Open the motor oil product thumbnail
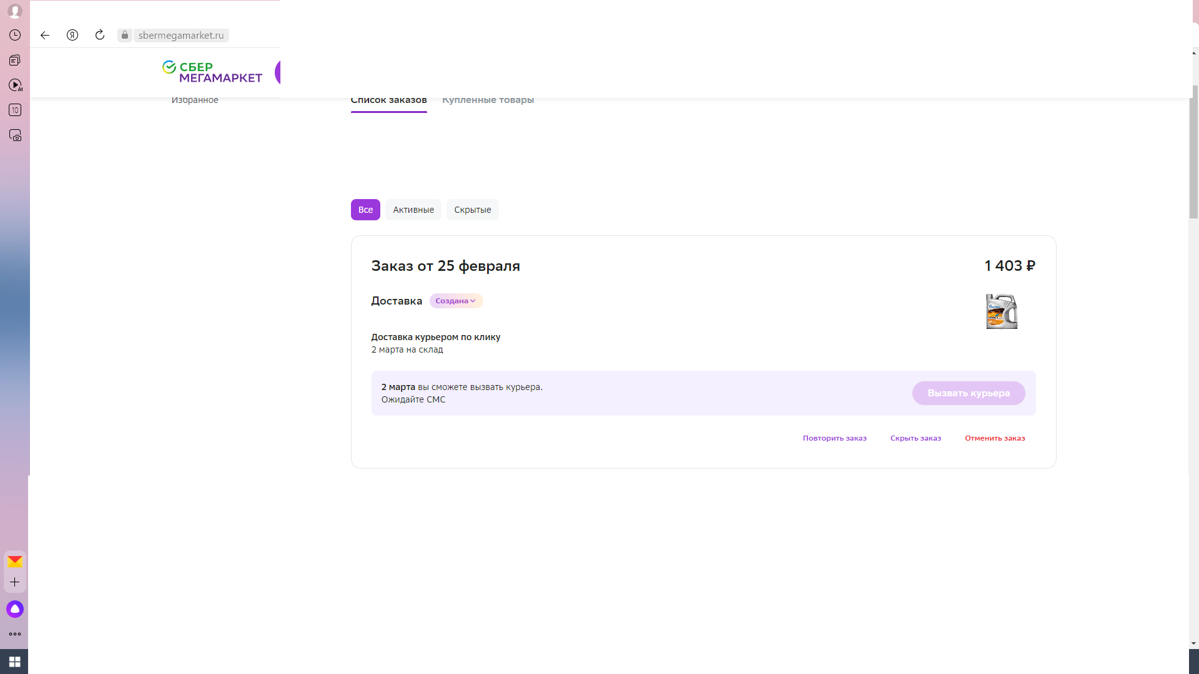Screen dimensions: 1199x674 [1002, 311]
